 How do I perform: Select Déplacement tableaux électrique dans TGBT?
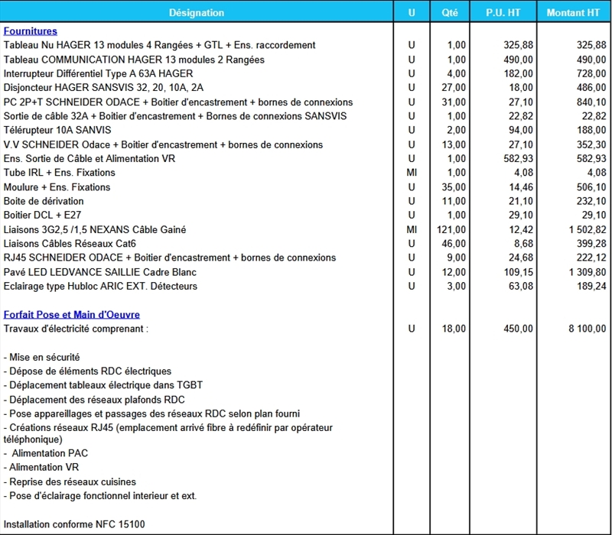tap(103, 385)
